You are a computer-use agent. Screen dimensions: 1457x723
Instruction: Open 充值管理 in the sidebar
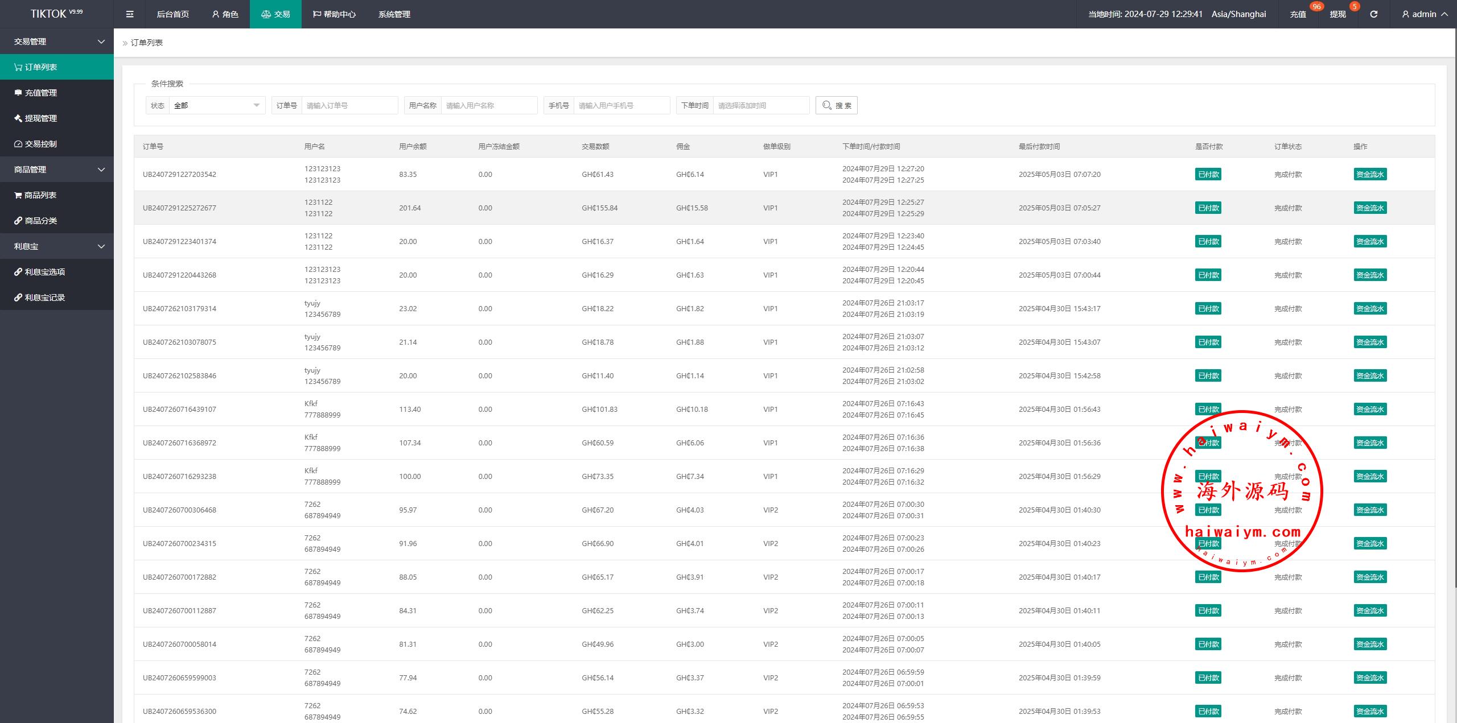(40, 93)
